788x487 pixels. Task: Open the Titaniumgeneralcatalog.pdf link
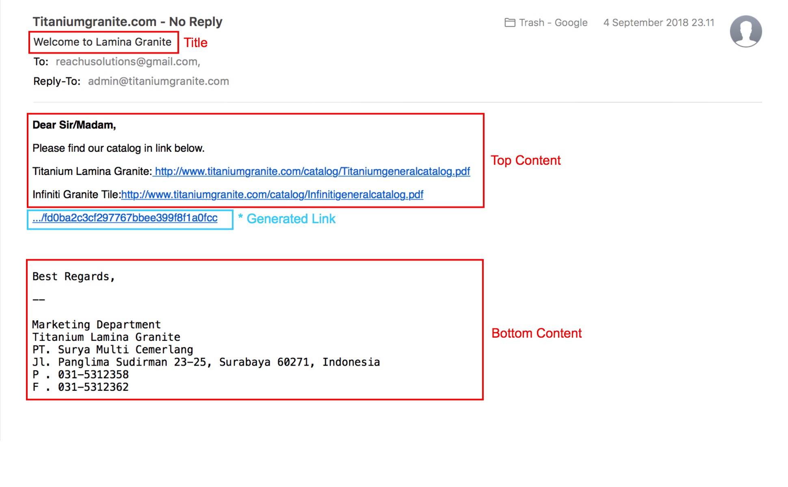(312, 171)
